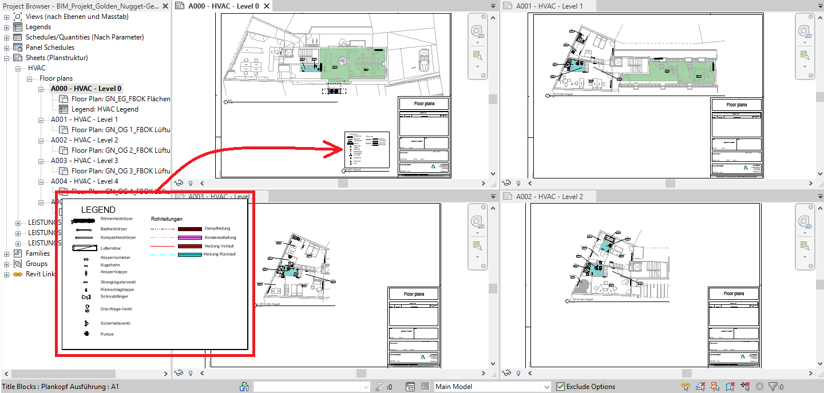Click the 2D steering wheel in A000 view
Image resolution: width=824 pixels, height=393 pixels.
tap(477, 31)
